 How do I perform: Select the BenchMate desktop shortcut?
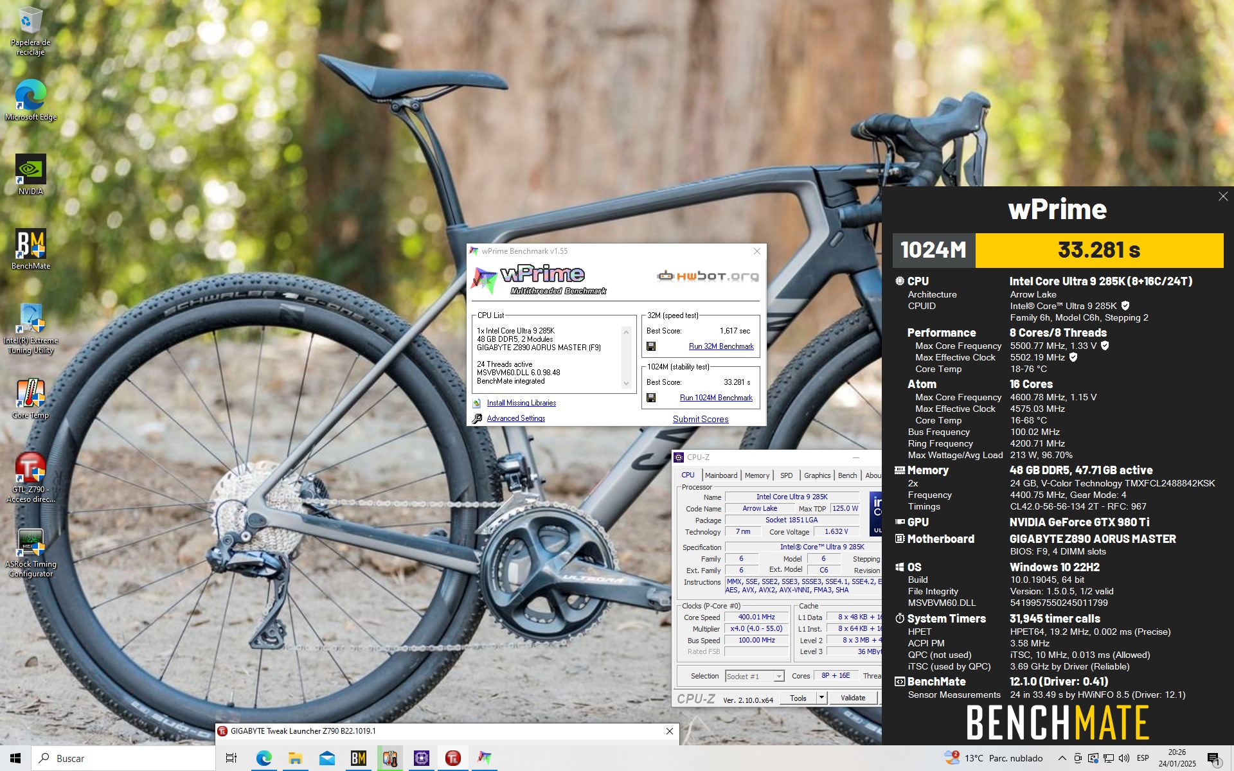click(30, 249)
